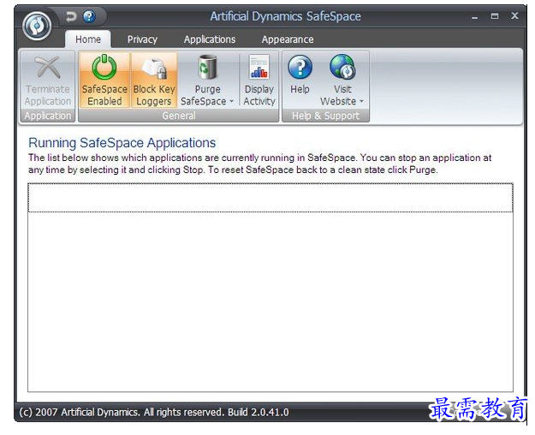535x435 pixels.
Task: Toggle the Block Key Loggers option
Action: tap(154, 68)
